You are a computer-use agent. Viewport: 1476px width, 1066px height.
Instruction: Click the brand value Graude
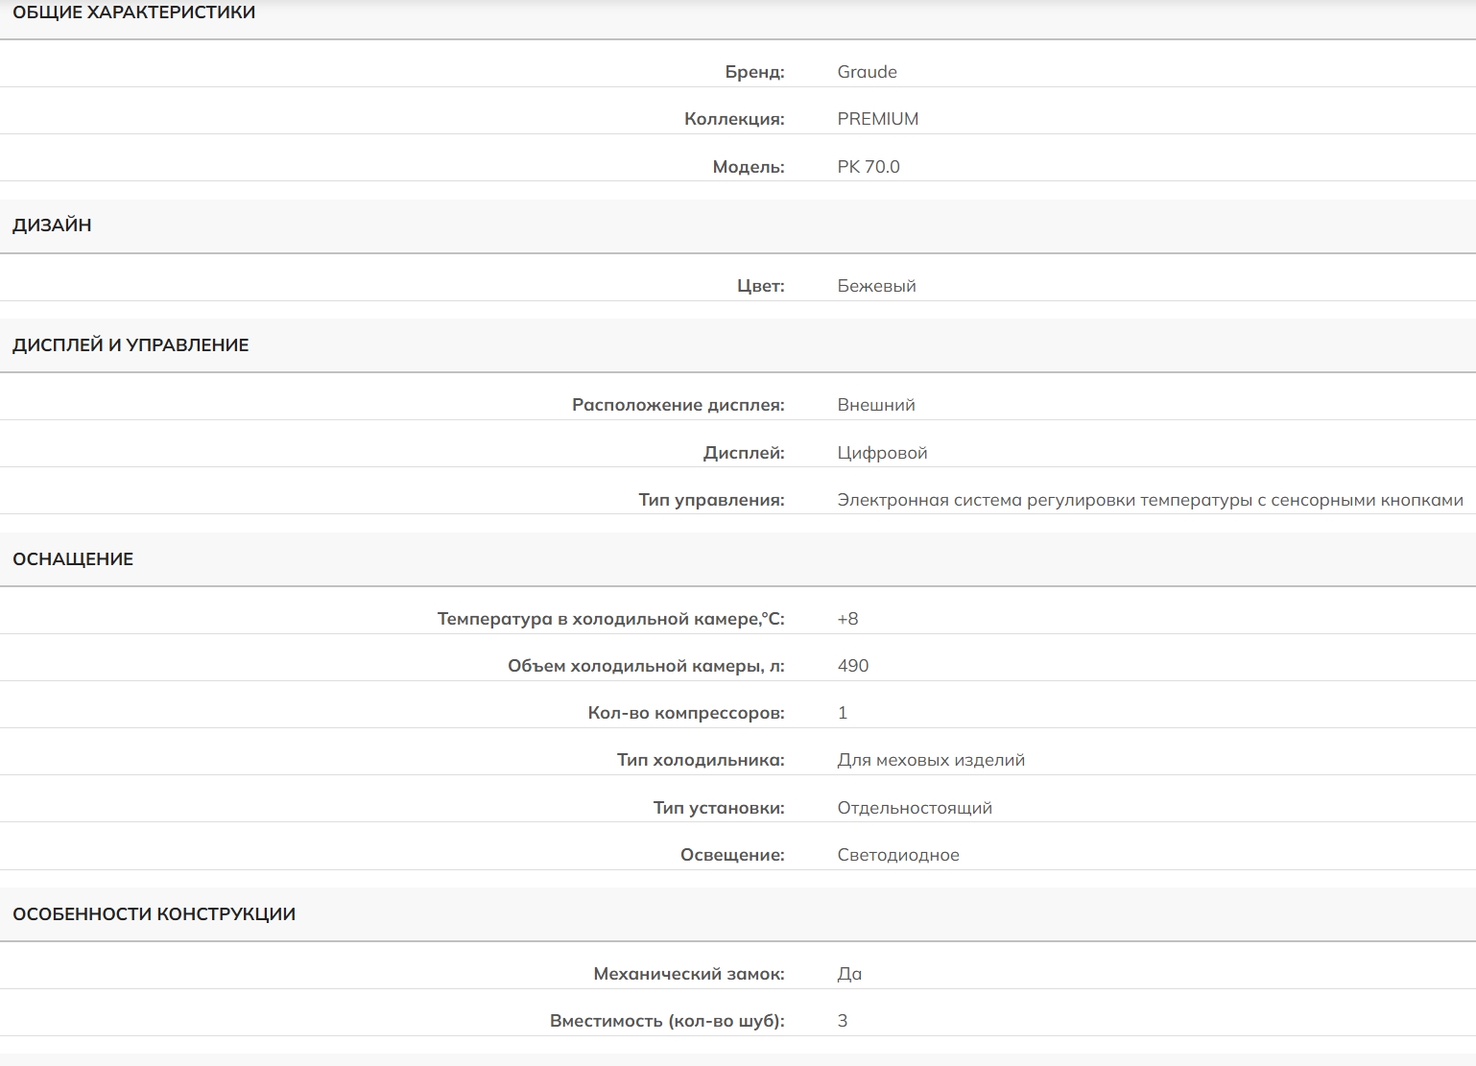(x=867, y=72)
